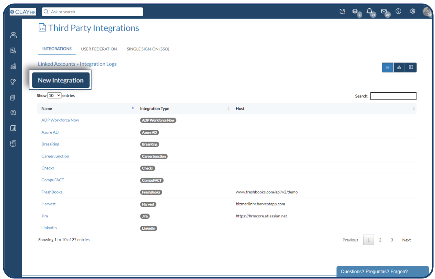Screen dimensions: 435x279
Task: Open the BrassRing integration
Action: click(50, 144)
